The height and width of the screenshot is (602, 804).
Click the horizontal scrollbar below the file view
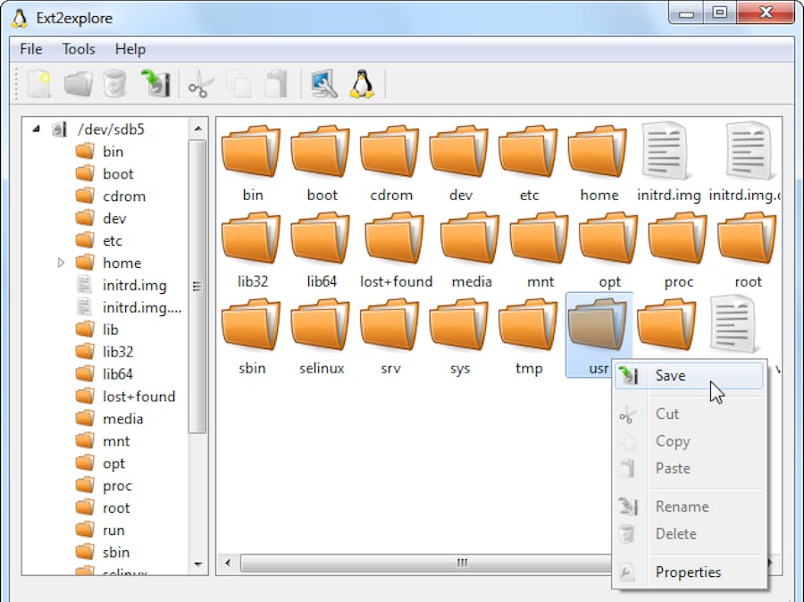(x=461, y=563)
